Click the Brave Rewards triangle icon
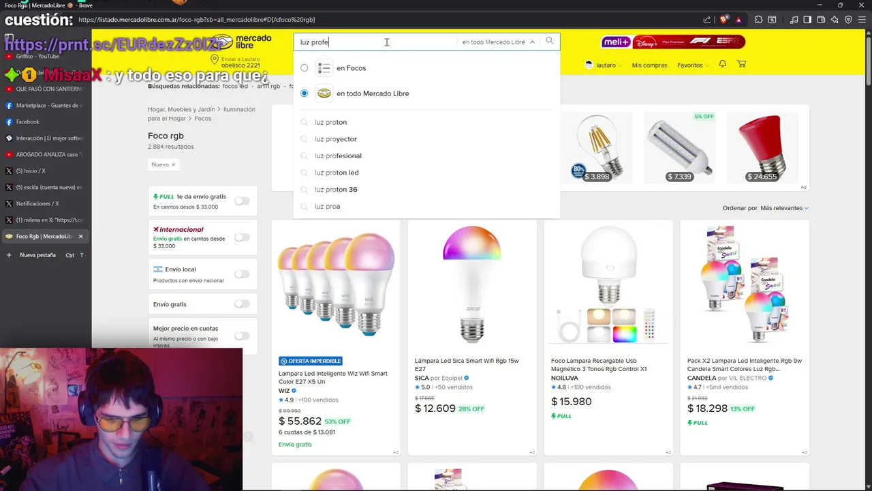This screenshot has height=491, width=872. (x=738, y=20)
